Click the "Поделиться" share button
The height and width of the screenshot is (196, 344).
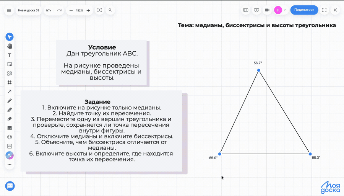coord(304,10)
